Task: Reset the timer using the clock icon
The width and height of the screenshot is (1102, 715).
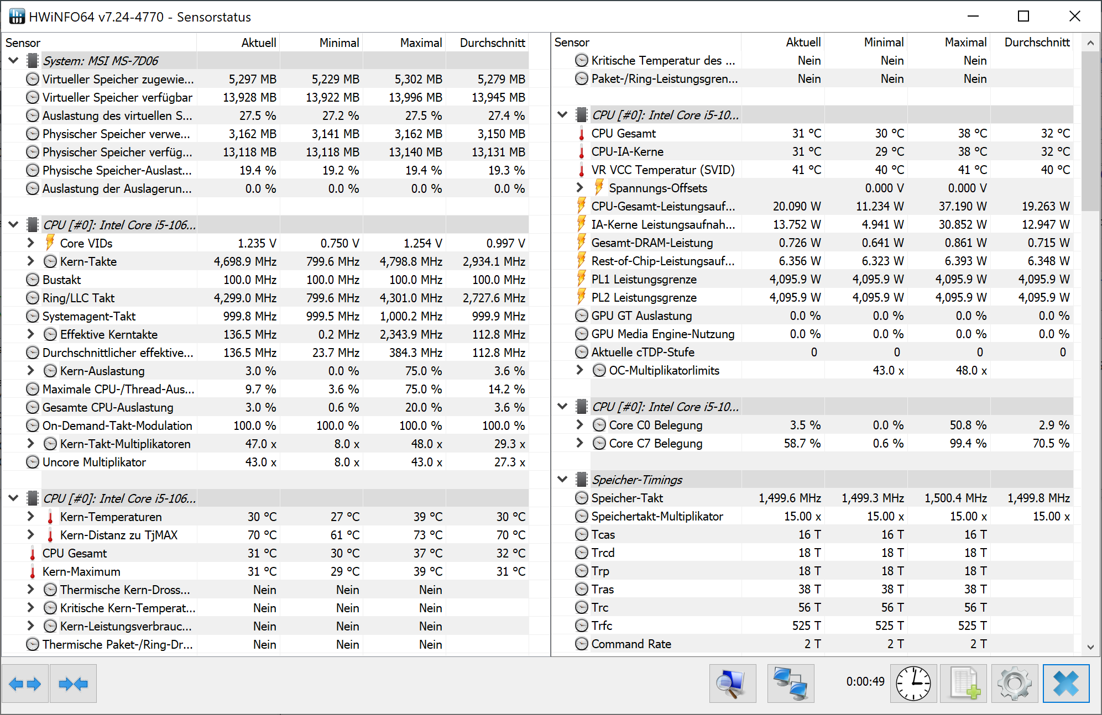Action: (x=913, y=684)
